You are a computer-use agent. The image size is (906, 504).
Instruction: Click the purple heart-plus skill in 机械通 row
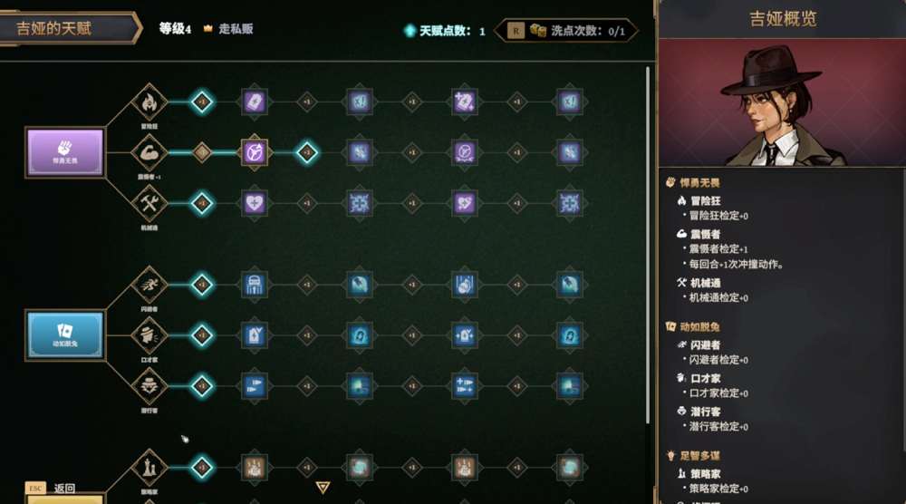pyautogui.click(x=255, y=203)
